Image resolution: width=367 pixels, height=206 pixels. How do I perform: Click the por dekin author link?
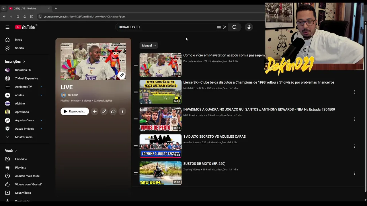[x=73, y=95]
